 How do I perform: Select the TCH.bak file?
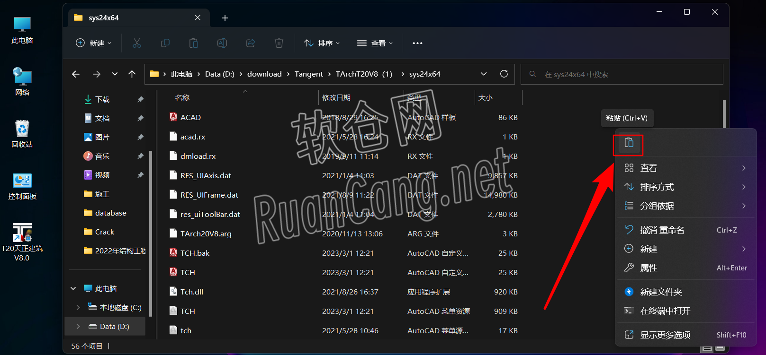pos(195,253)
